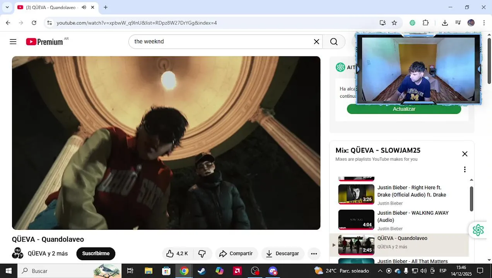
Task: Open more actions ellipsis below video
Action: click(314, 254)
